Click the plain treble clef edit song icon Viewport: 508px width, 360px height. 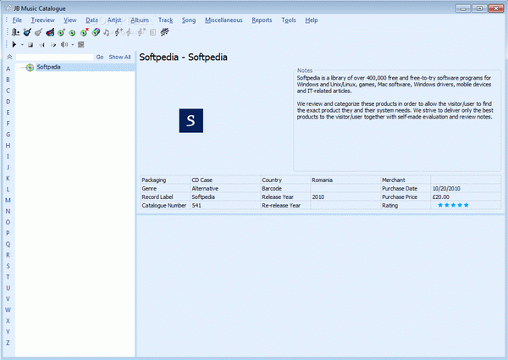pyautogui.click(x=130, y=32)
